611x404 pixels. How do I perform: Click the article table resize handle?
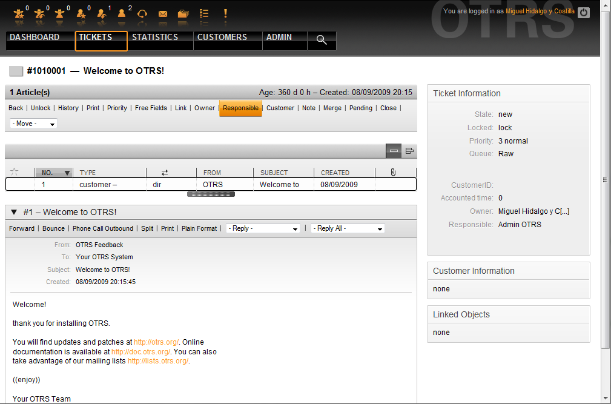point(211,194)
